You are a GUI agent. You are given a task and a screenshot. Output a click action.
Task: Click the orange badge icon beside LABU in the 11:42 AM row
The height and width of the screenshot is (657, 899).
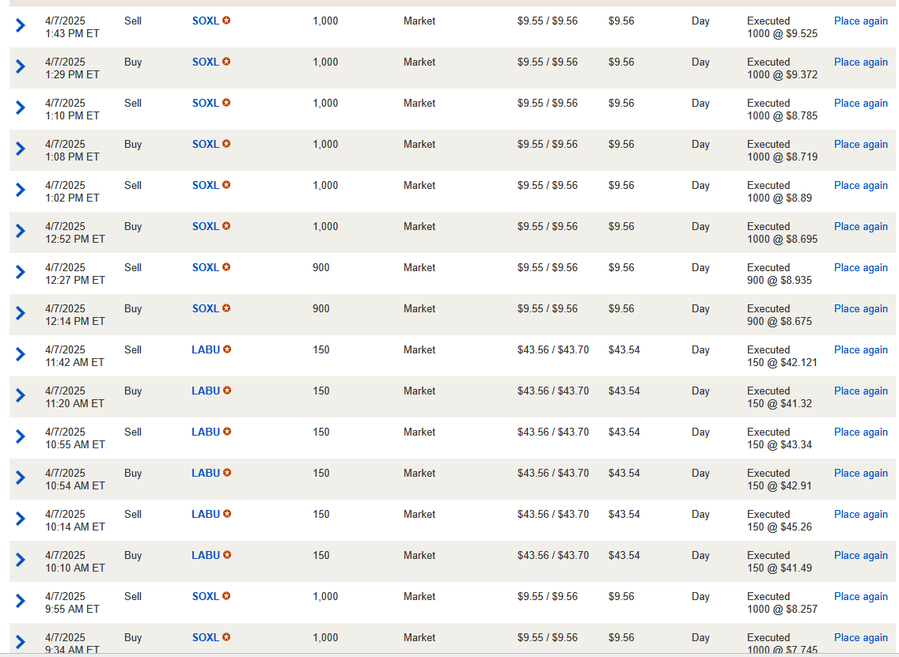point(227,350)
